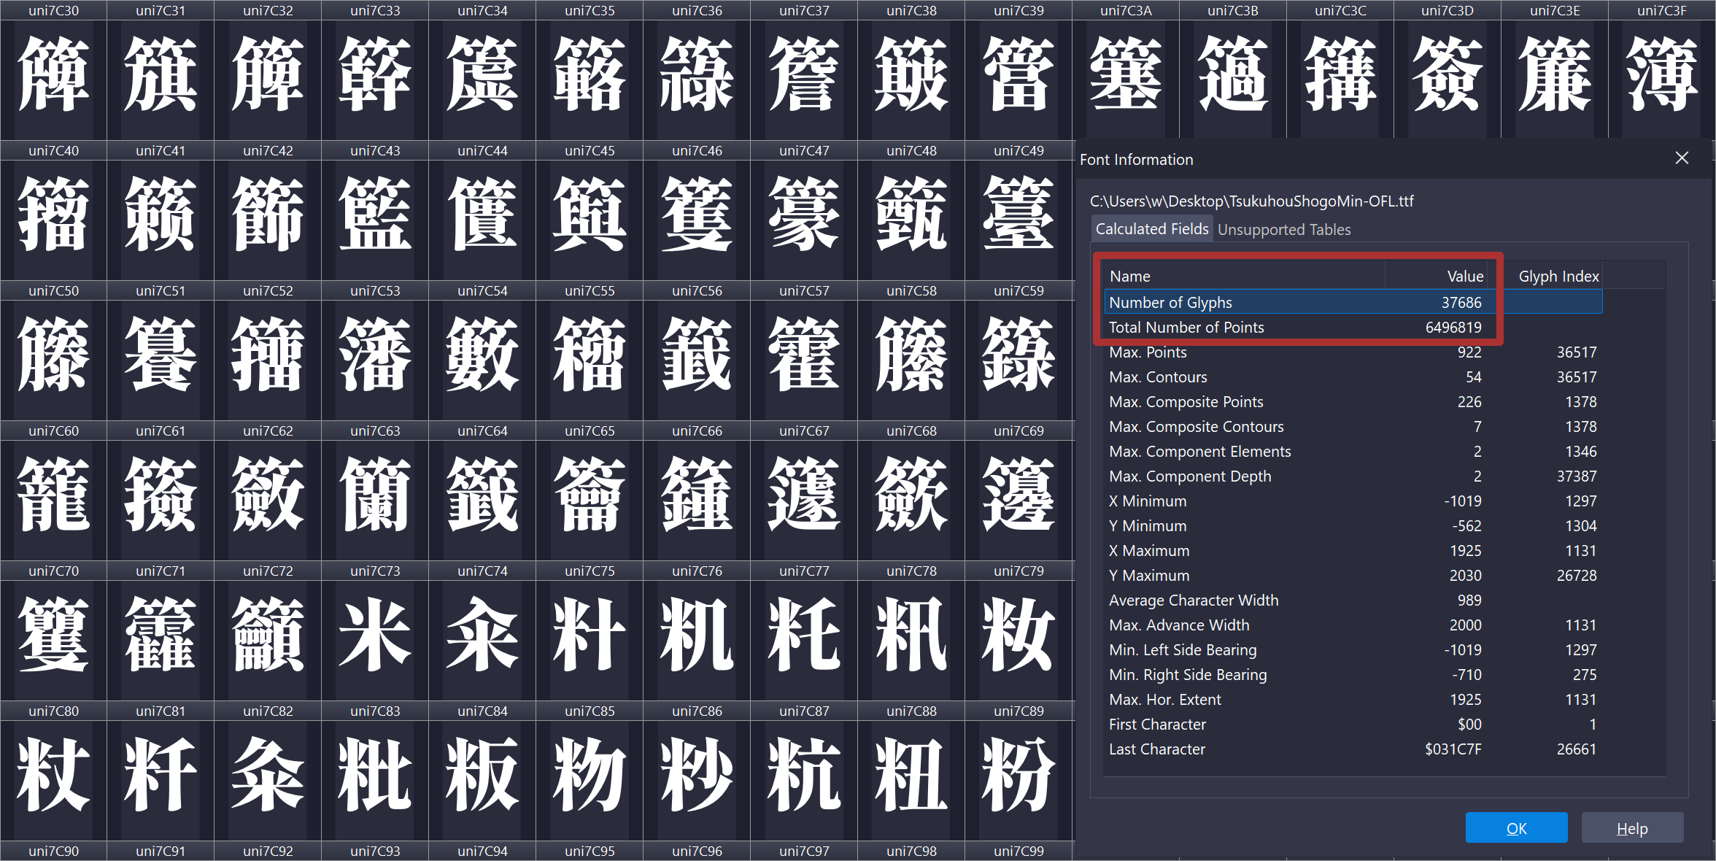Close the Font Information dialog
This screenshot has width=1716, height=861.
[x=1682, y=158]
